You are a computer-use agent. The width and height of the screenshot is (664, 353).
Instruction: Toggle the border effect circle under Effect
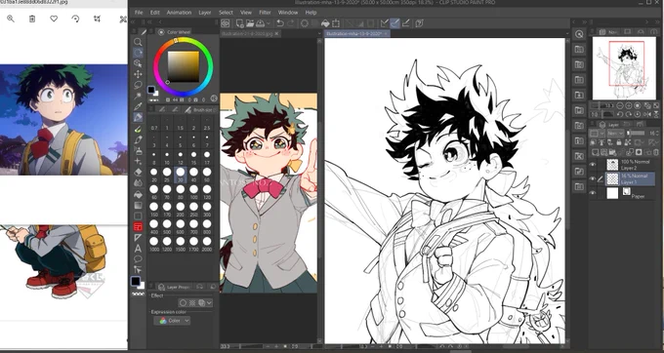[183, 302]
